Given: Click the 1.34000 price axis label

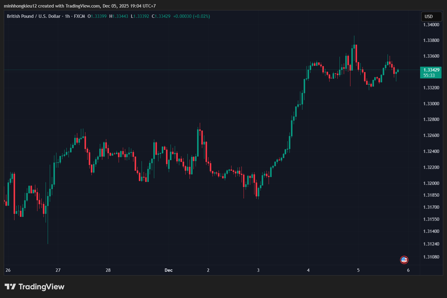Looking at the screenshot, I should [431, 25].
